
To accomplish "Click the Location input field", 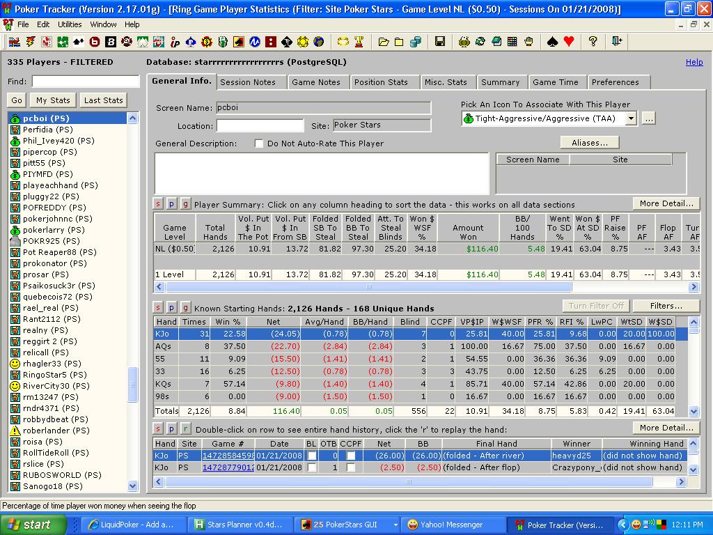I will click(260, 126).
